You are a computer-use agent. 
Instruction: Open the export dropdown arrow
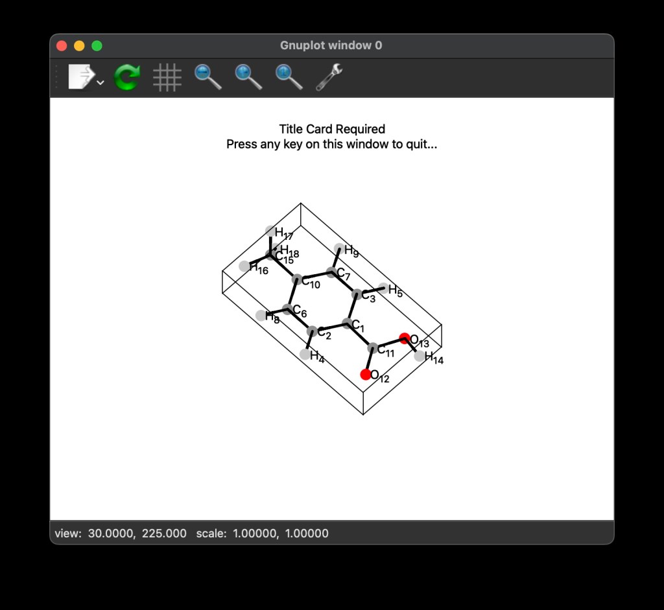101,82
